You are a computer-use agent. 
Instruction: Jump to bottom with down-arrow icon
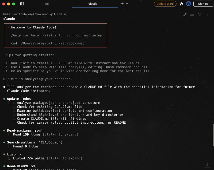(207, 165)
